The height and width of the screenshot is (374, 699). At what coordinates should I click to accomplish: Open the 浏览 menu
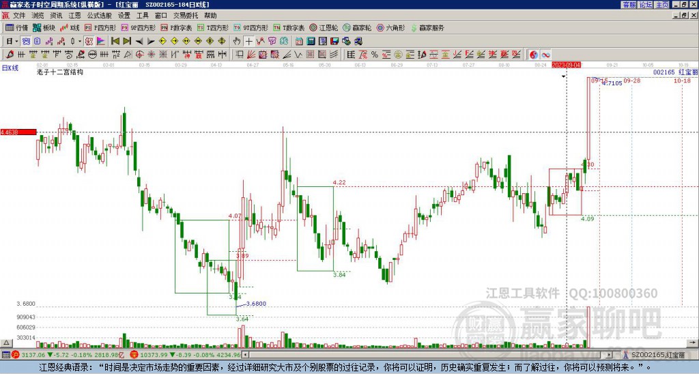pos(38,16)
